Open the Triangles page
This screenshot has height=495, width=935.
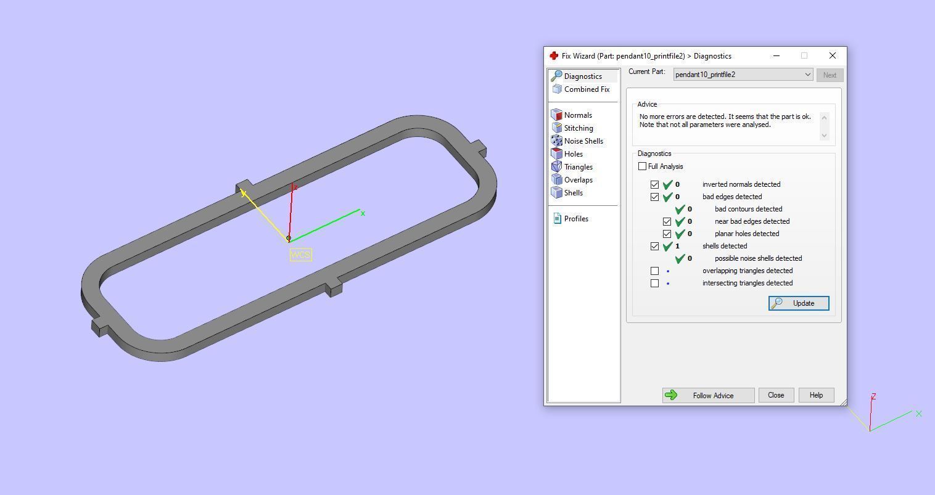(578, 166)
